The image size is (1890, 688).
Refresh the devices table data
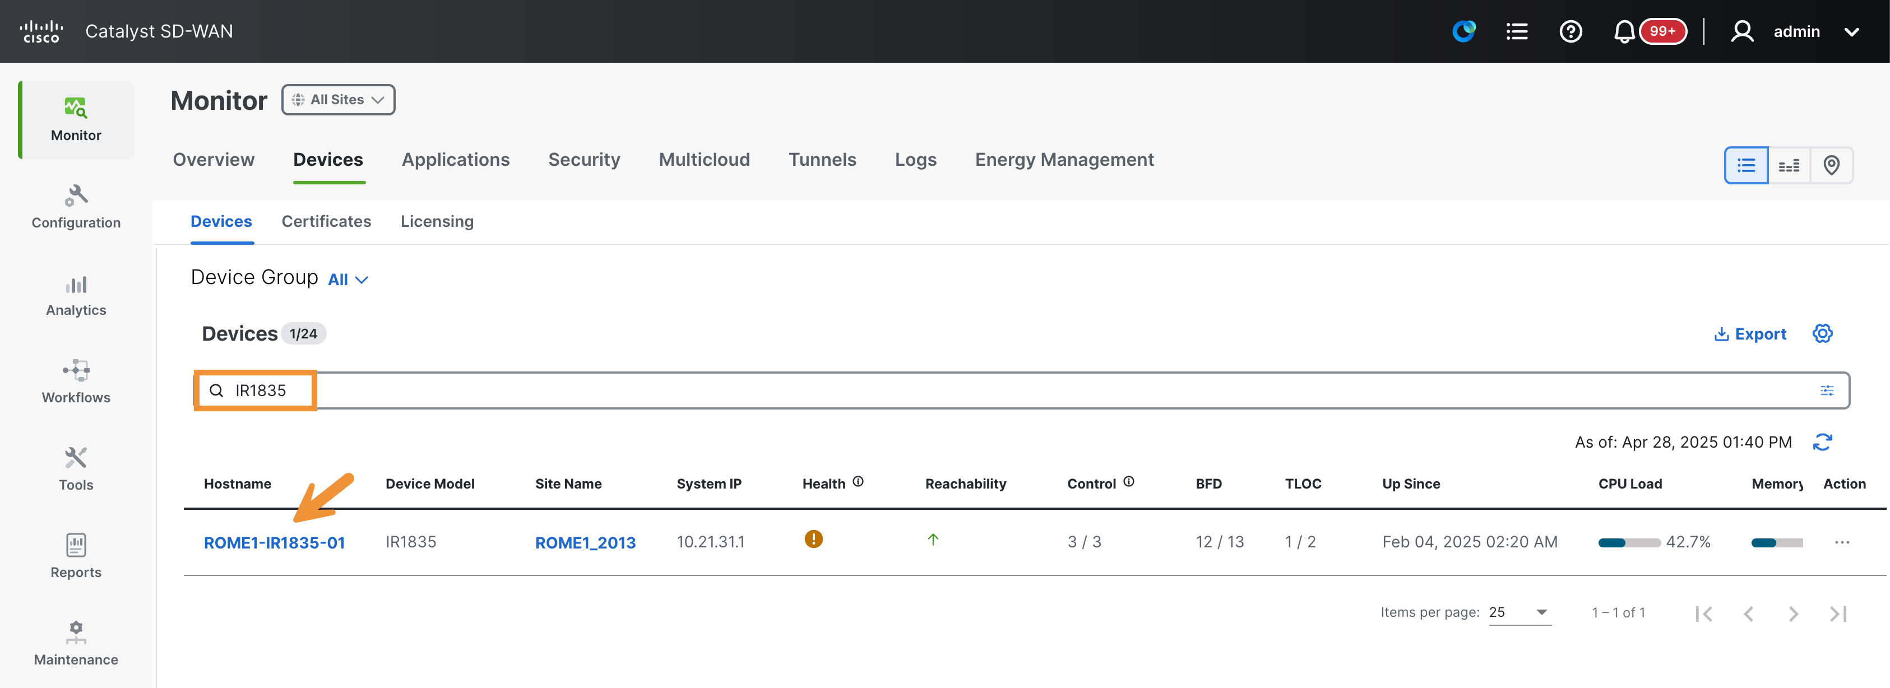pos(1823,442)
